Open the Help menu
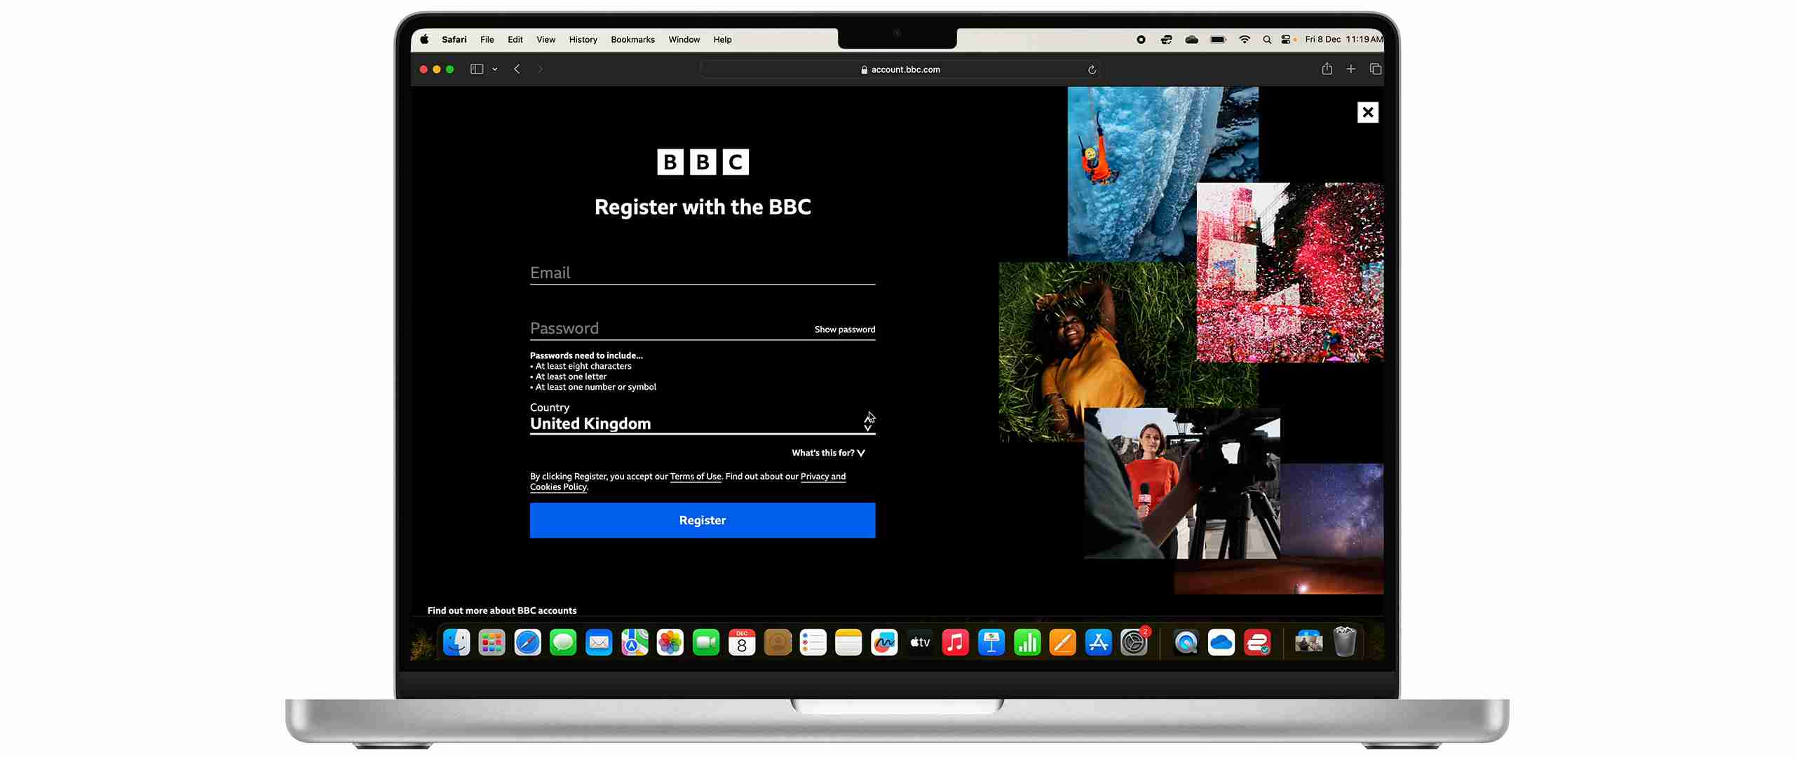The image size is (1795, 757). [723, 39]
